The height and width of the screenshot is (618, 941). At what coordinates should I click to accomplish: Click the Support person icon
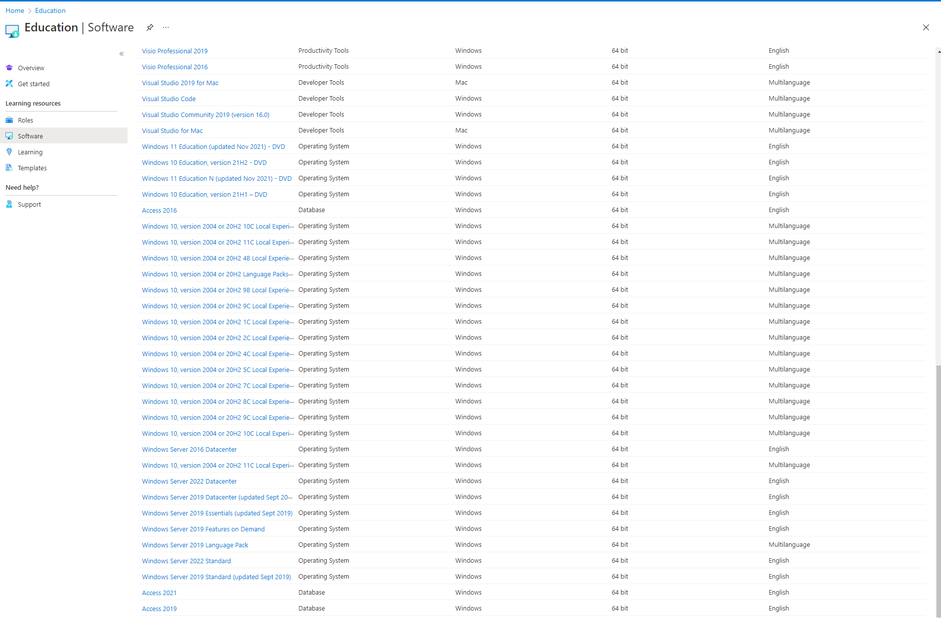tap(9, 204)
